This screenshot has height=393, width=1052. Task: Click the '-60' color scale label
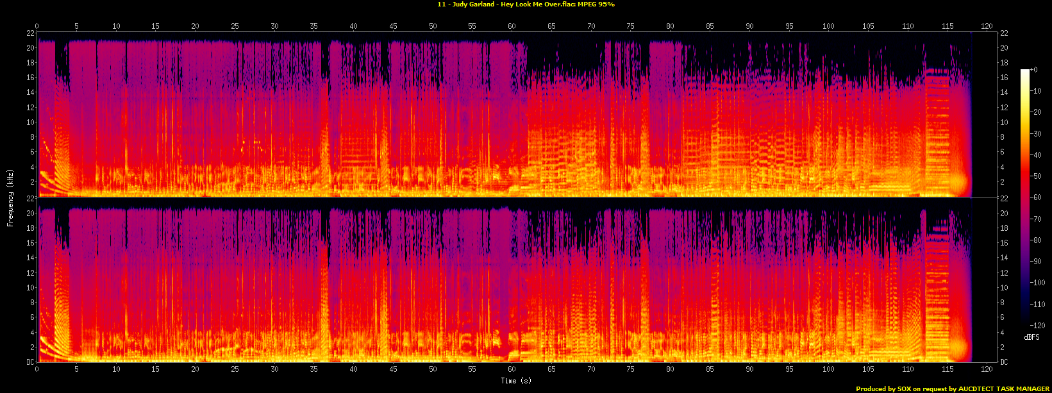click(1035, 197)
